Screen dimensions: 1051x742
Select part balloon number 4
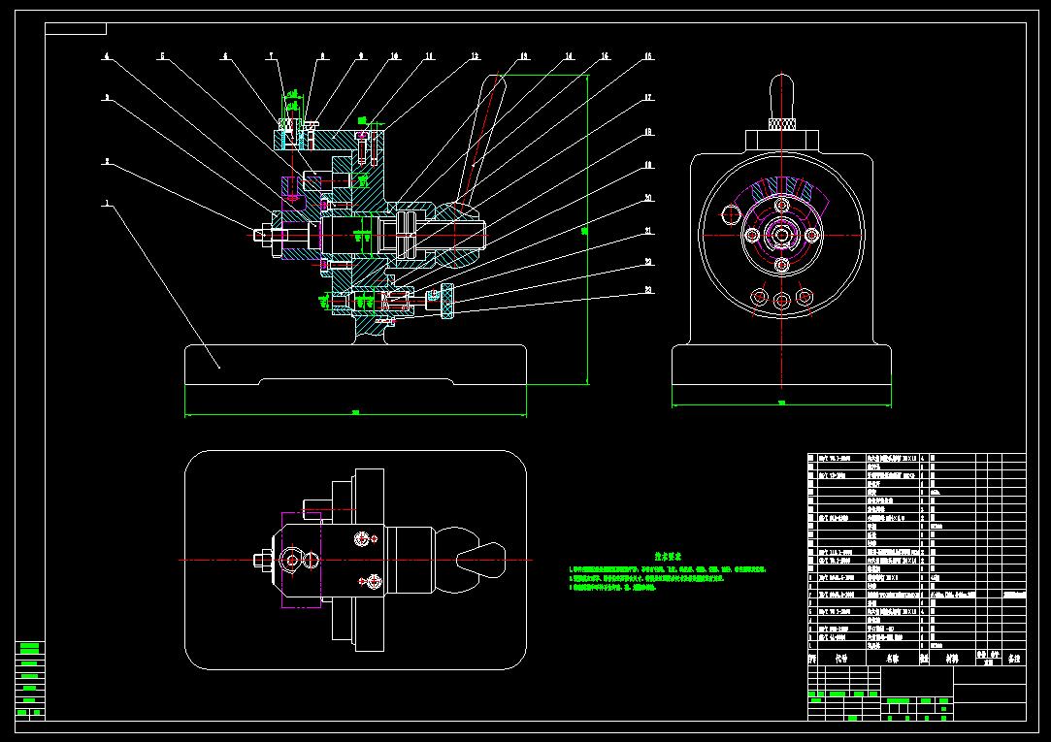pos(107,56)
